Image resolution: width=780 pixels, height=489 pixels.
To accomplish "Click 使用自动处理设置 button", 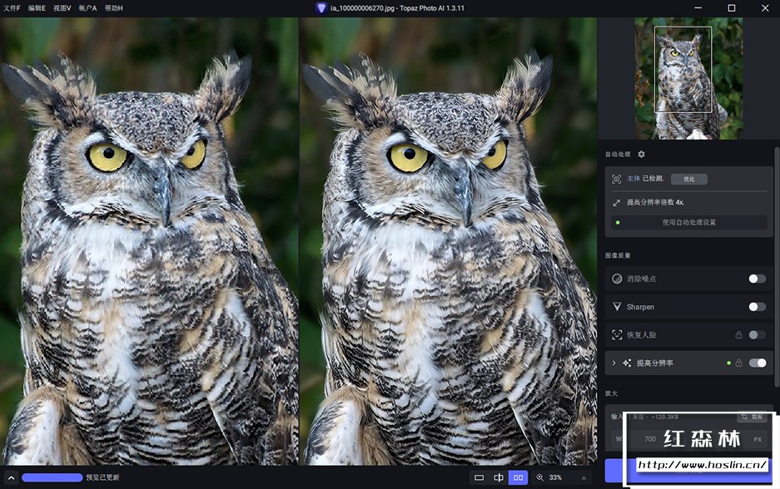I will (x=689, y=222).
